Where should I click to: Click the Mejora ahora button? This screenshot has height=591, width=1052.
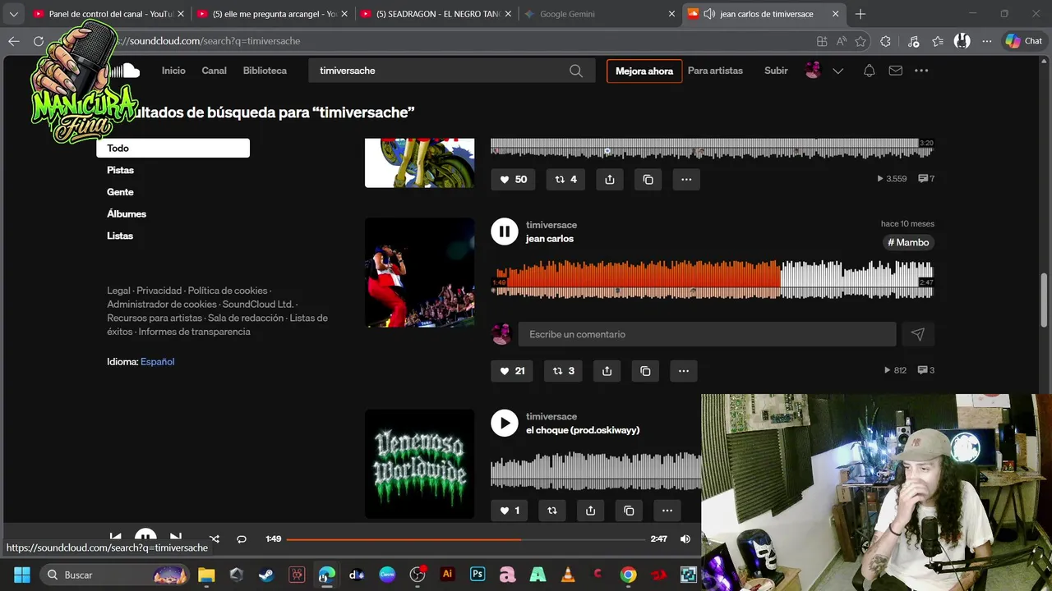[644, 71]
